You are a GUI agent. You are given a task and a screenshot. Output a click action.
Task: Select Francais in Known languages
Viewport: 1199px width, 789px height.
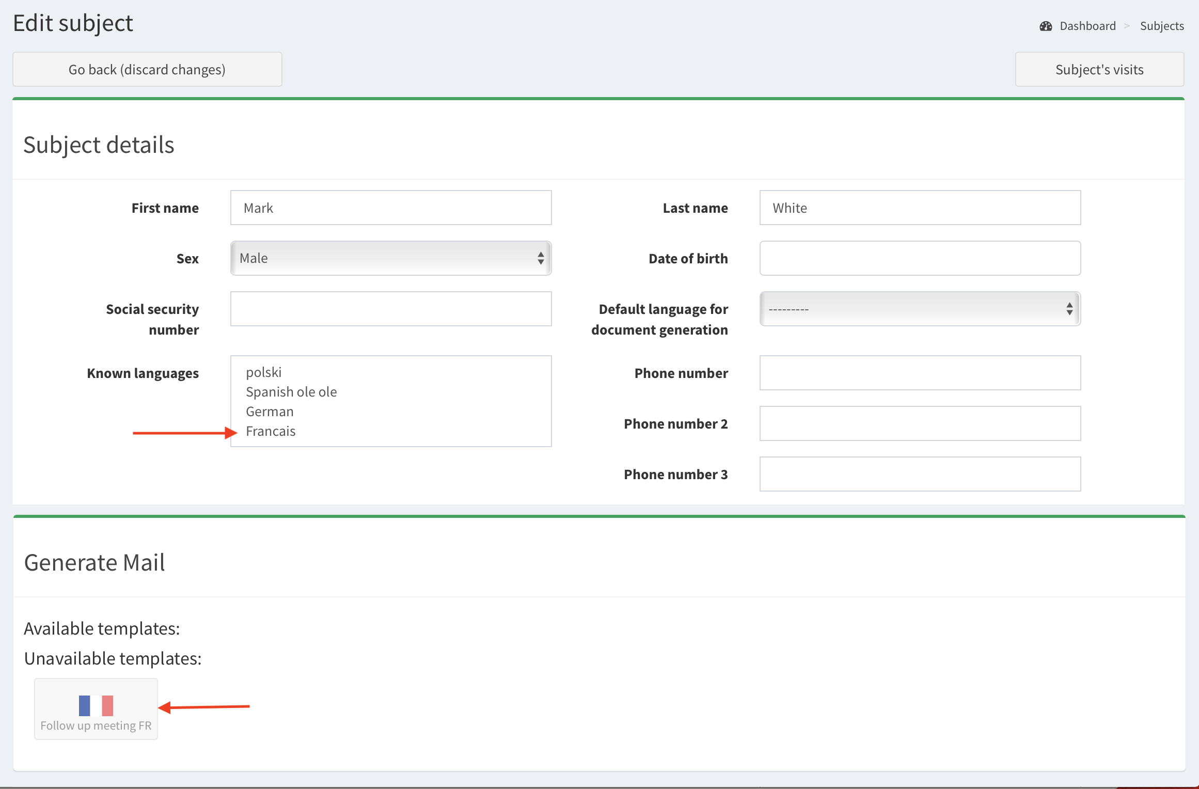click(271, 431)
